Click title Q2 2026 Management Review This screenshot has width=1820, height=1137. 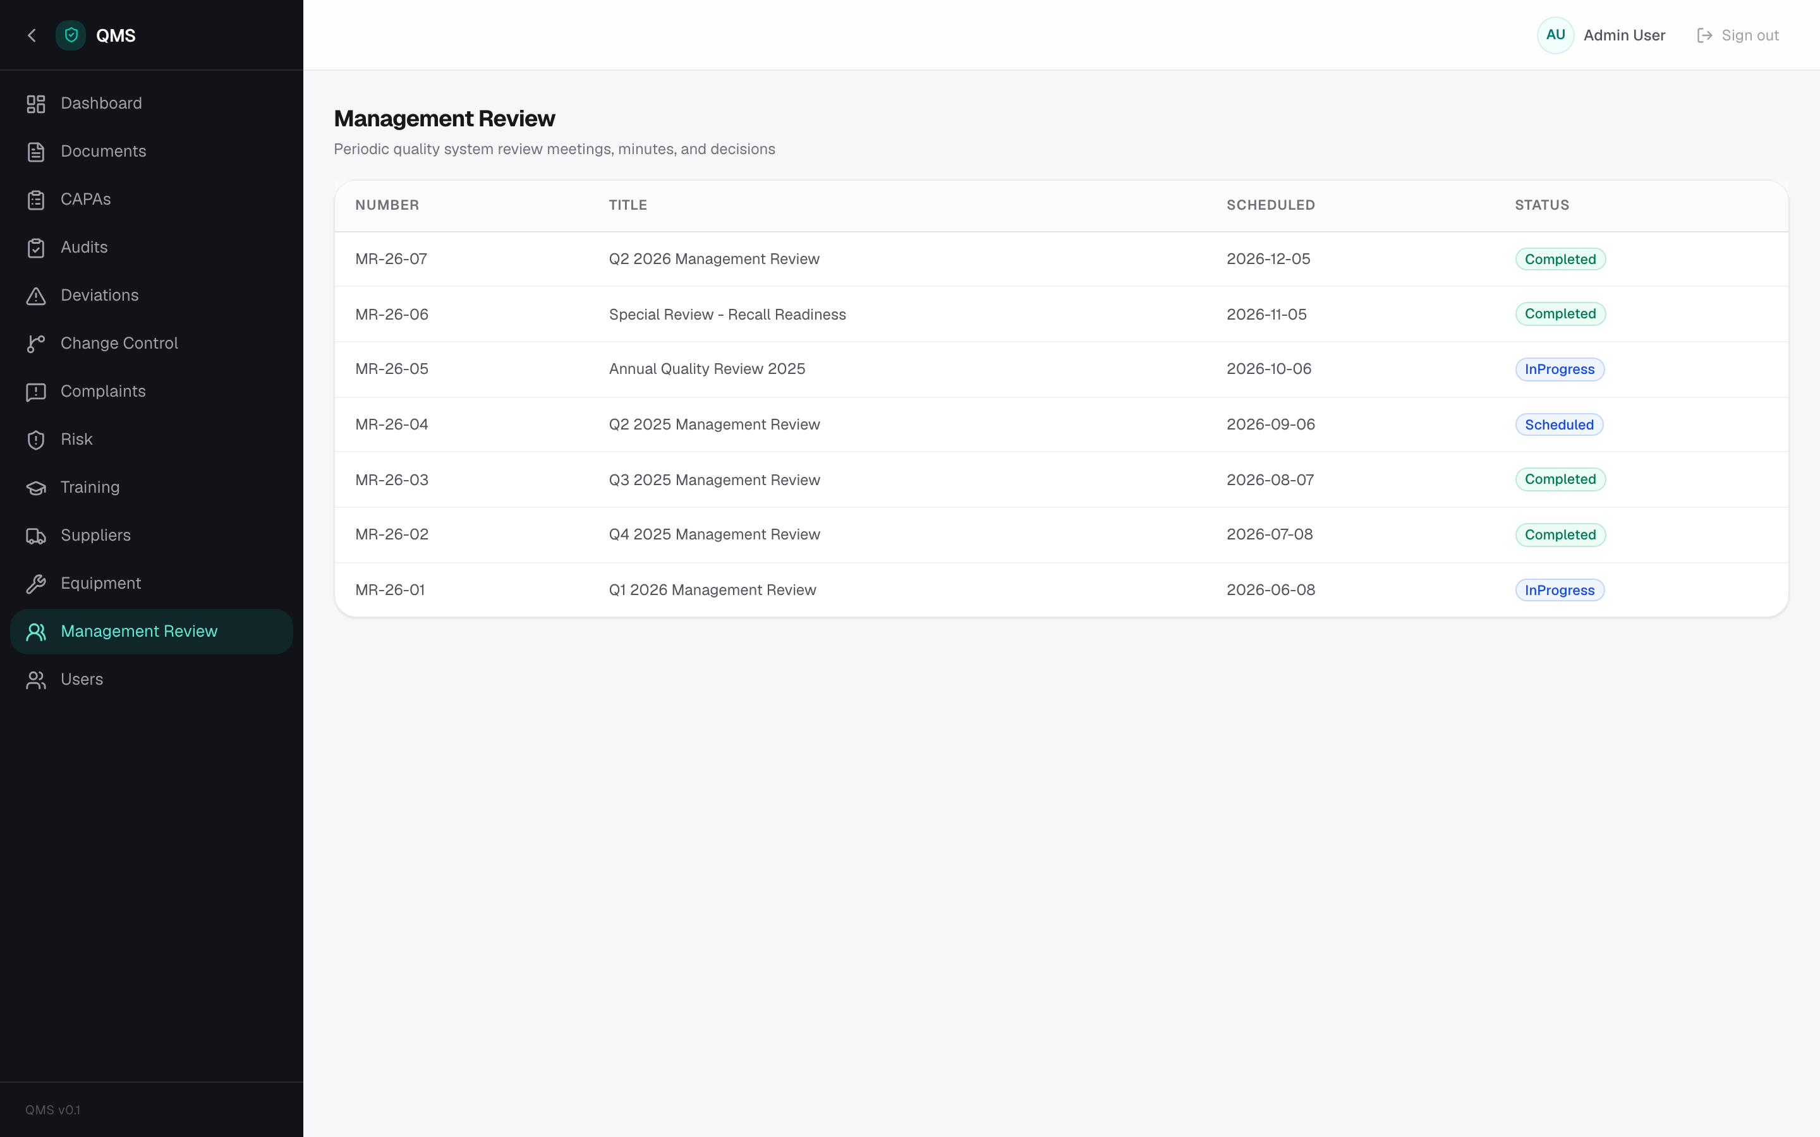pyautogui.click(x=713, y=259)
